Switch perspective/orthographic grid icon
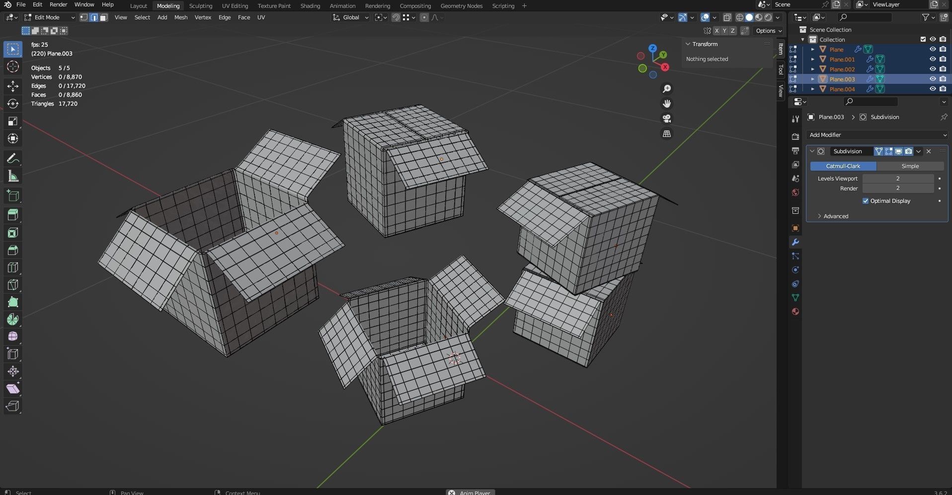Viewport: 952px width, 495px height. 667,134
